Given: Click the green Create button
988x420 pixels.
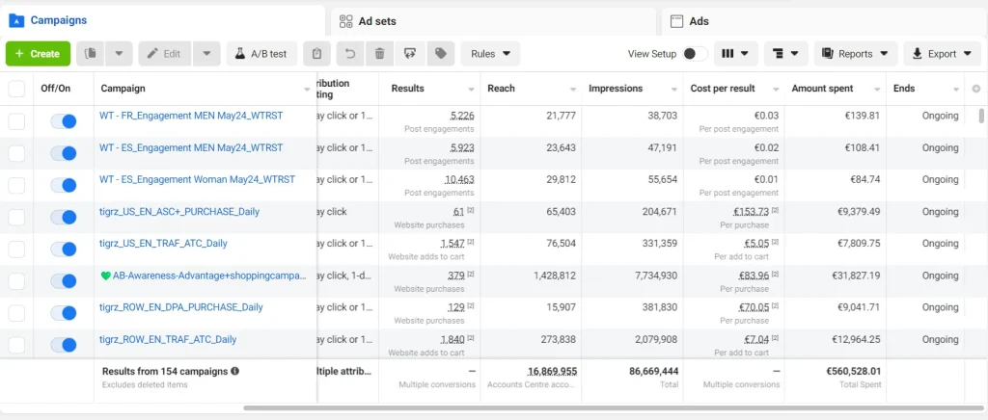Looking at the screenshot, I should (x=38, y=54).
